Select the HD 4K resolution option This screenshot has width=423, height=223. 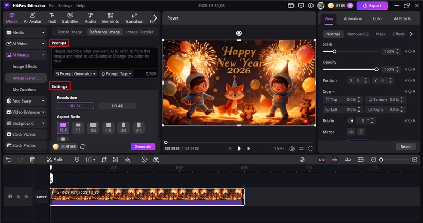tap(117, 106)
